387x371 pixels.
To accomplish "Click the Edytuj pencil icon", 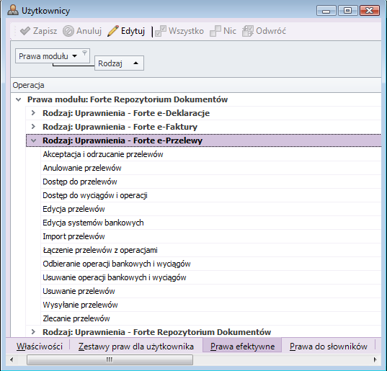I will pyautogui.click(x=113, y=31).
